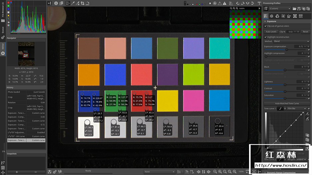Viewport: 312px width, 175px height.
Task: Click the Navigator preview thumbnail
Action: pyautogui.click(x=26, y=54)
